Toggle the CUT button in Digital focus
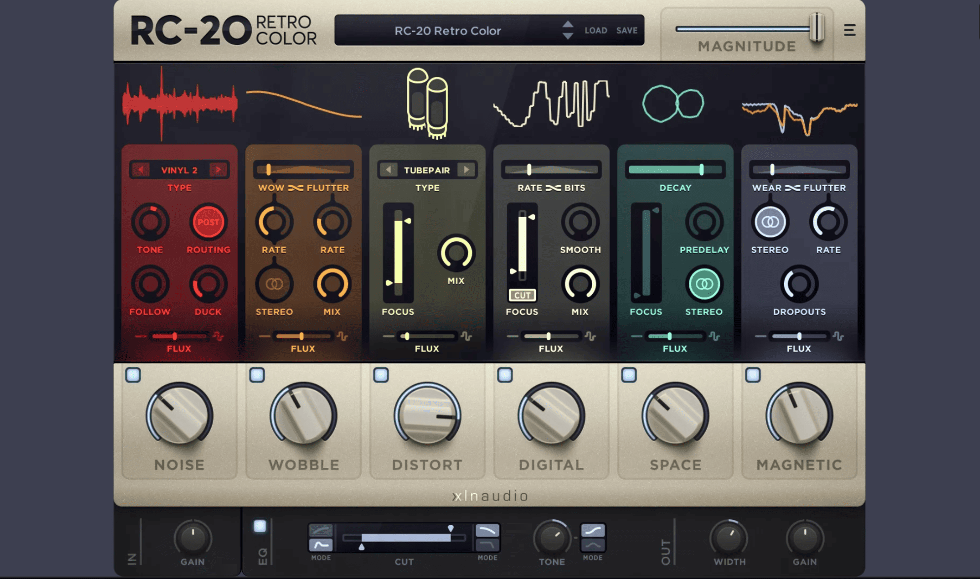This screenshot has height=579, width=980. point(522,295)
